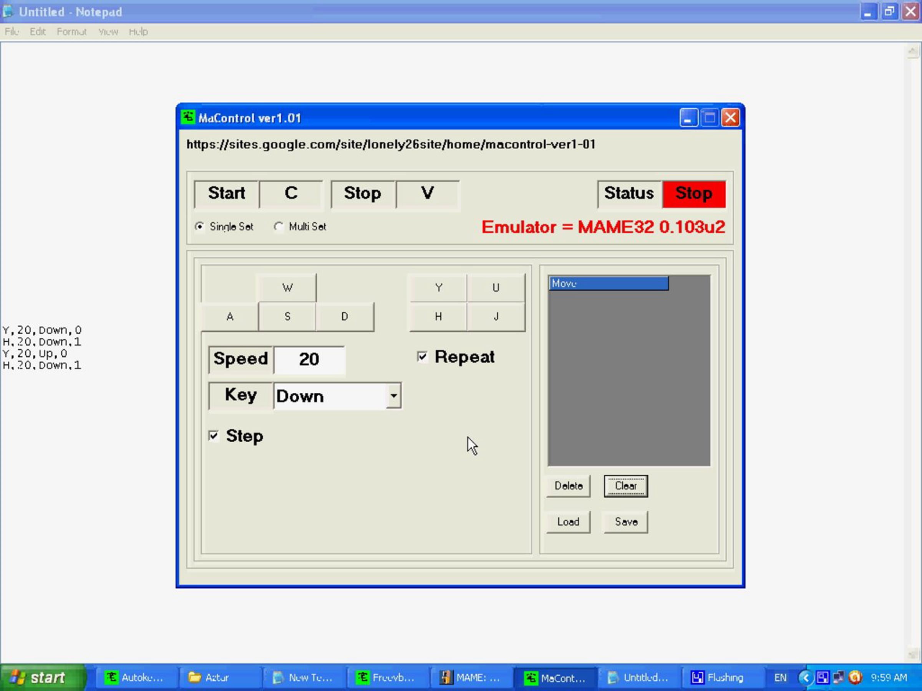Restore down the Notepad window

[x=889, y=12]
